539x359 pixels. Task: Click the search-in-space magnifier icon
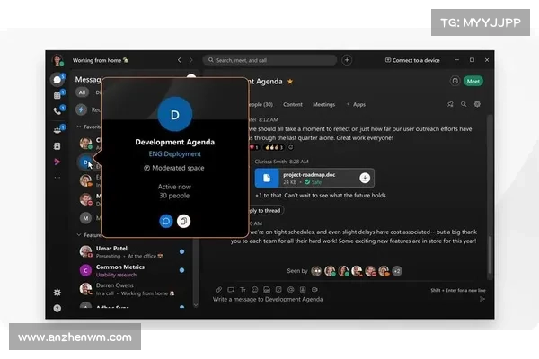(464, 104)
